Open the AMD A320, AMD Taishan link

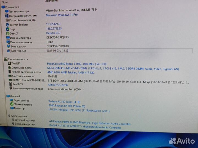point(71,72)
